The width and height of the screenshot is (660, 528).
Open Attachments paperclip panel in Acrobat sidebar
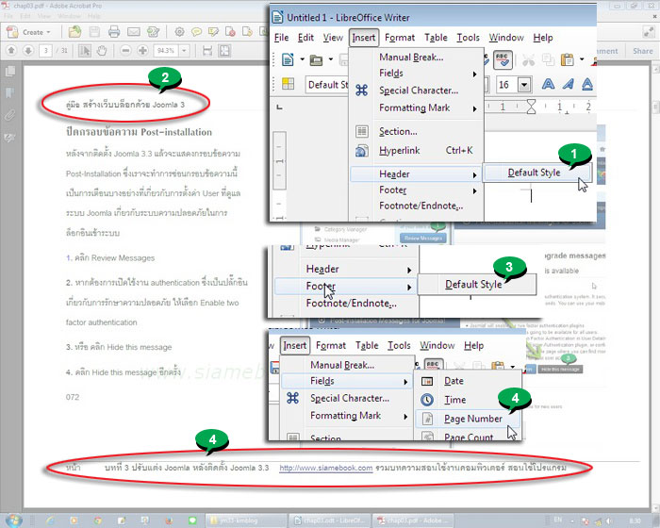[10, 115]
